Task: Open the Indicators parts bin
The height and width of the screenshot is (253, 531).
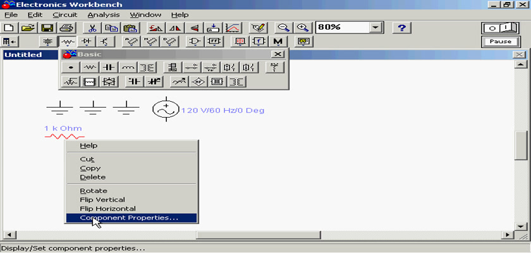Action: click(240, 42)
